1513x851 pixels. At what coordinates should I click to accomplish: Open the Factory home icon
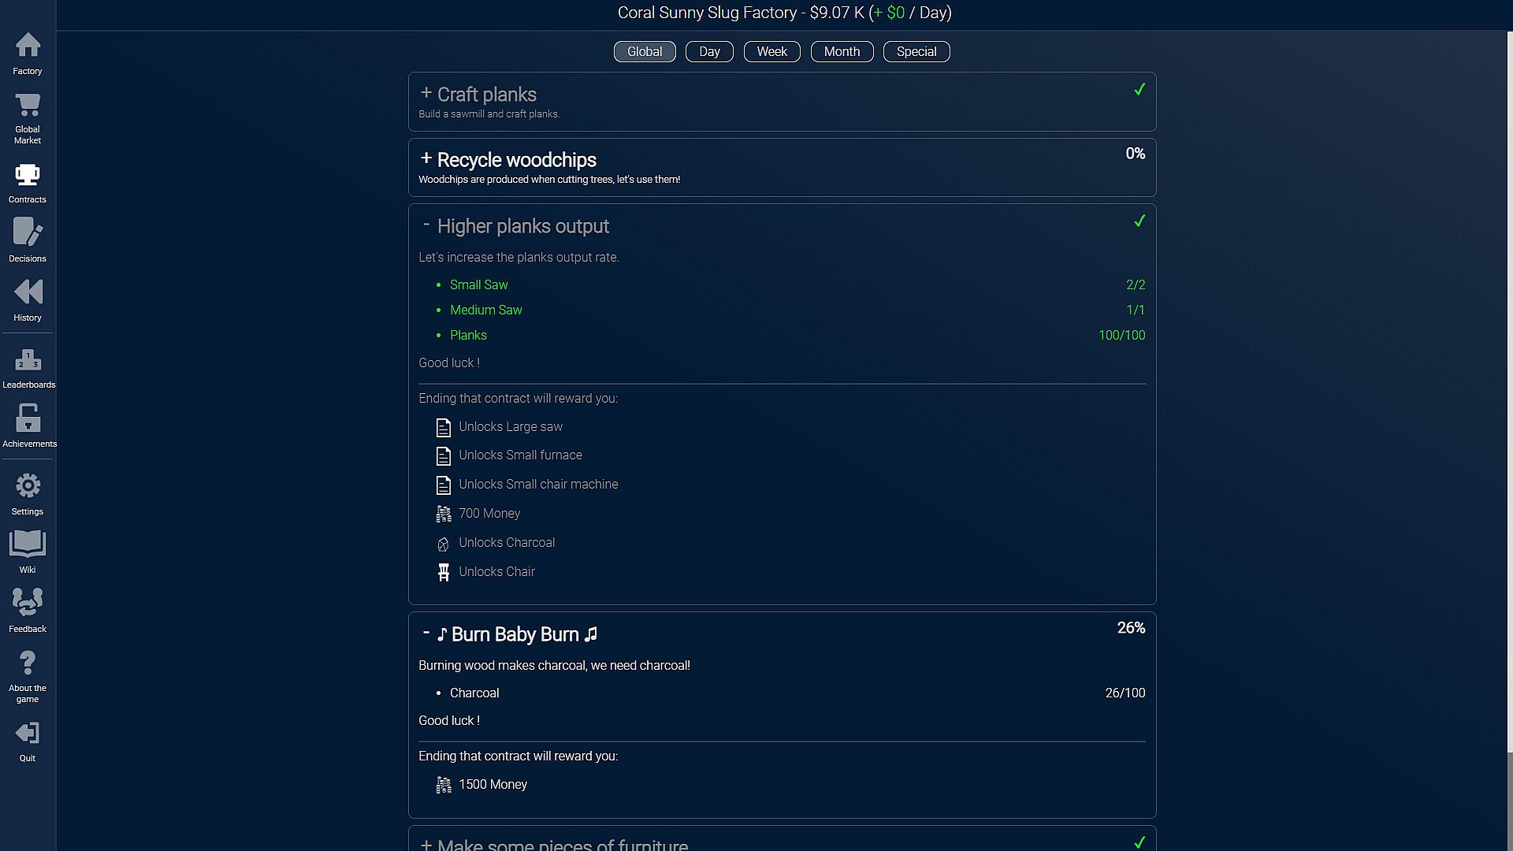28,46
